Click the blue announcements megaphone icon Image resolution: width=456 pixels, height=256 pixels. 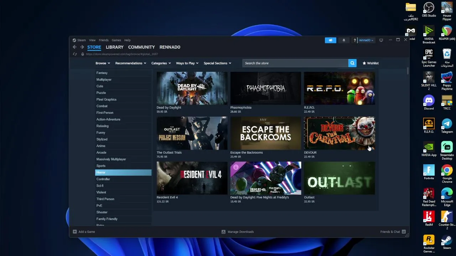330,40
